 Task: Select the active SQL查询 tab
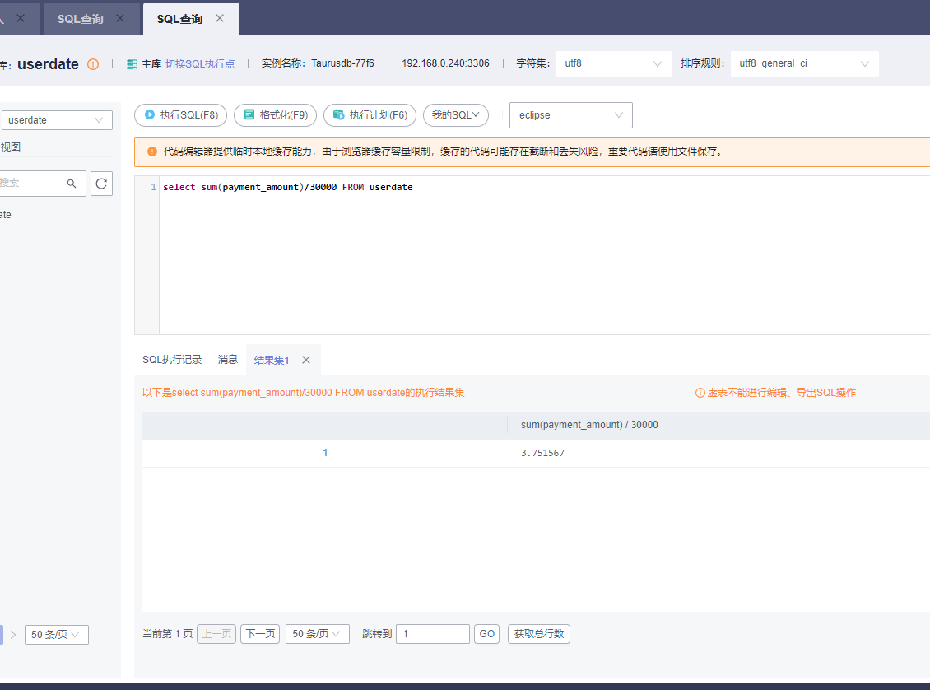pyautogui.click(x=179, y=19)
